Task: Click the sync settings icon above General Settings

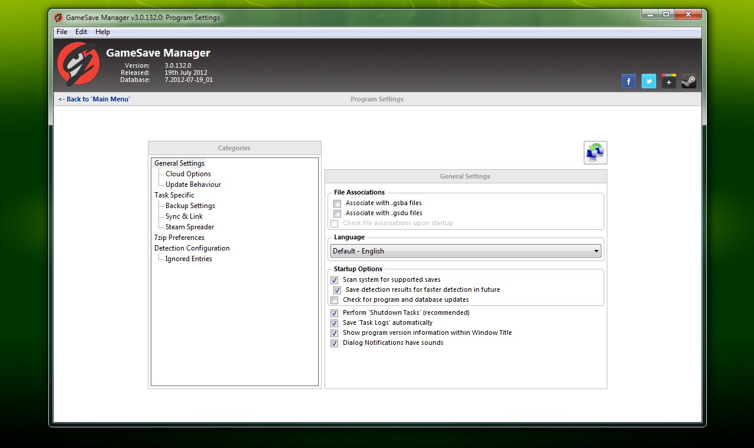Action: click(596, 153)
